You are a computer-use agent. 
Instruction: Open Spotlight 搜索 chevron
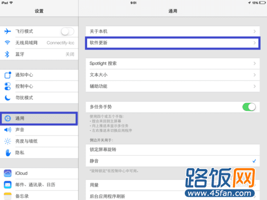(255, 63)
